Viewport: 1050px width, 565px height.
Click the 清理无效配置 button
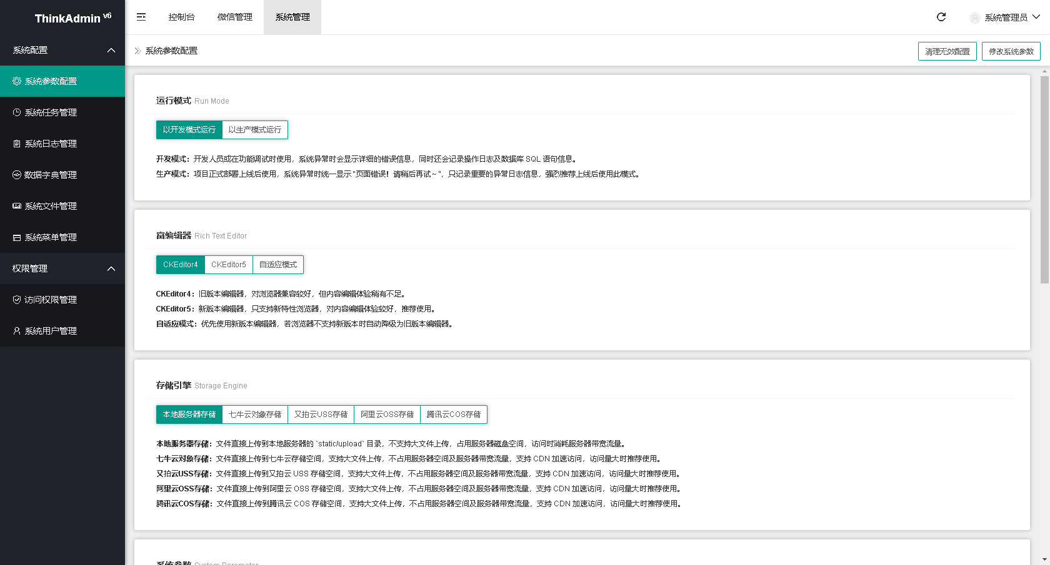(947, 51)
